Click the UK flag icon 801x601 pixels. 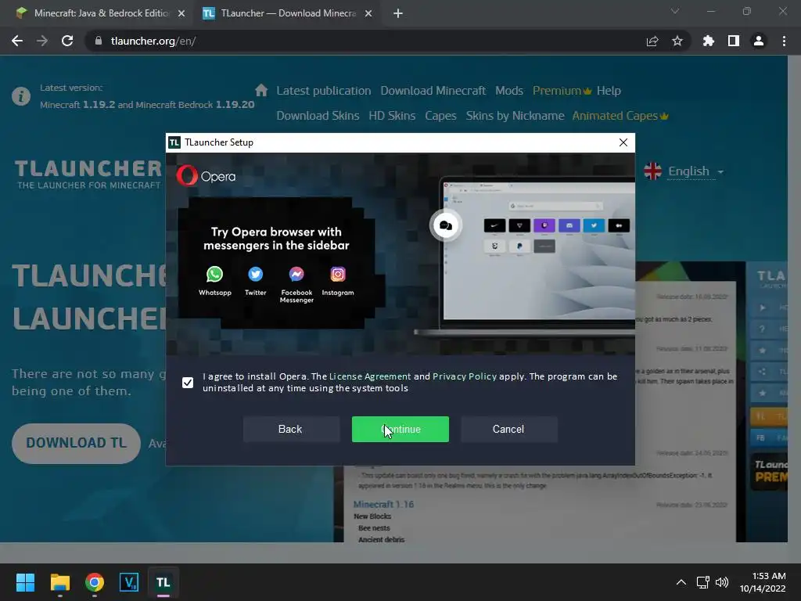click(653, 171)
